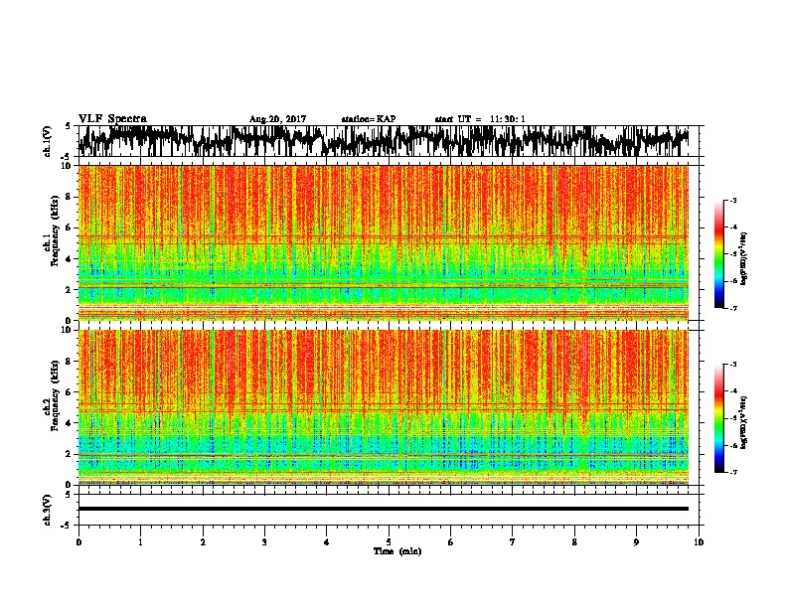Viewport: 787px width, 608px height.
Task: Click the time axis label "10"
Action: pos(699,542)
